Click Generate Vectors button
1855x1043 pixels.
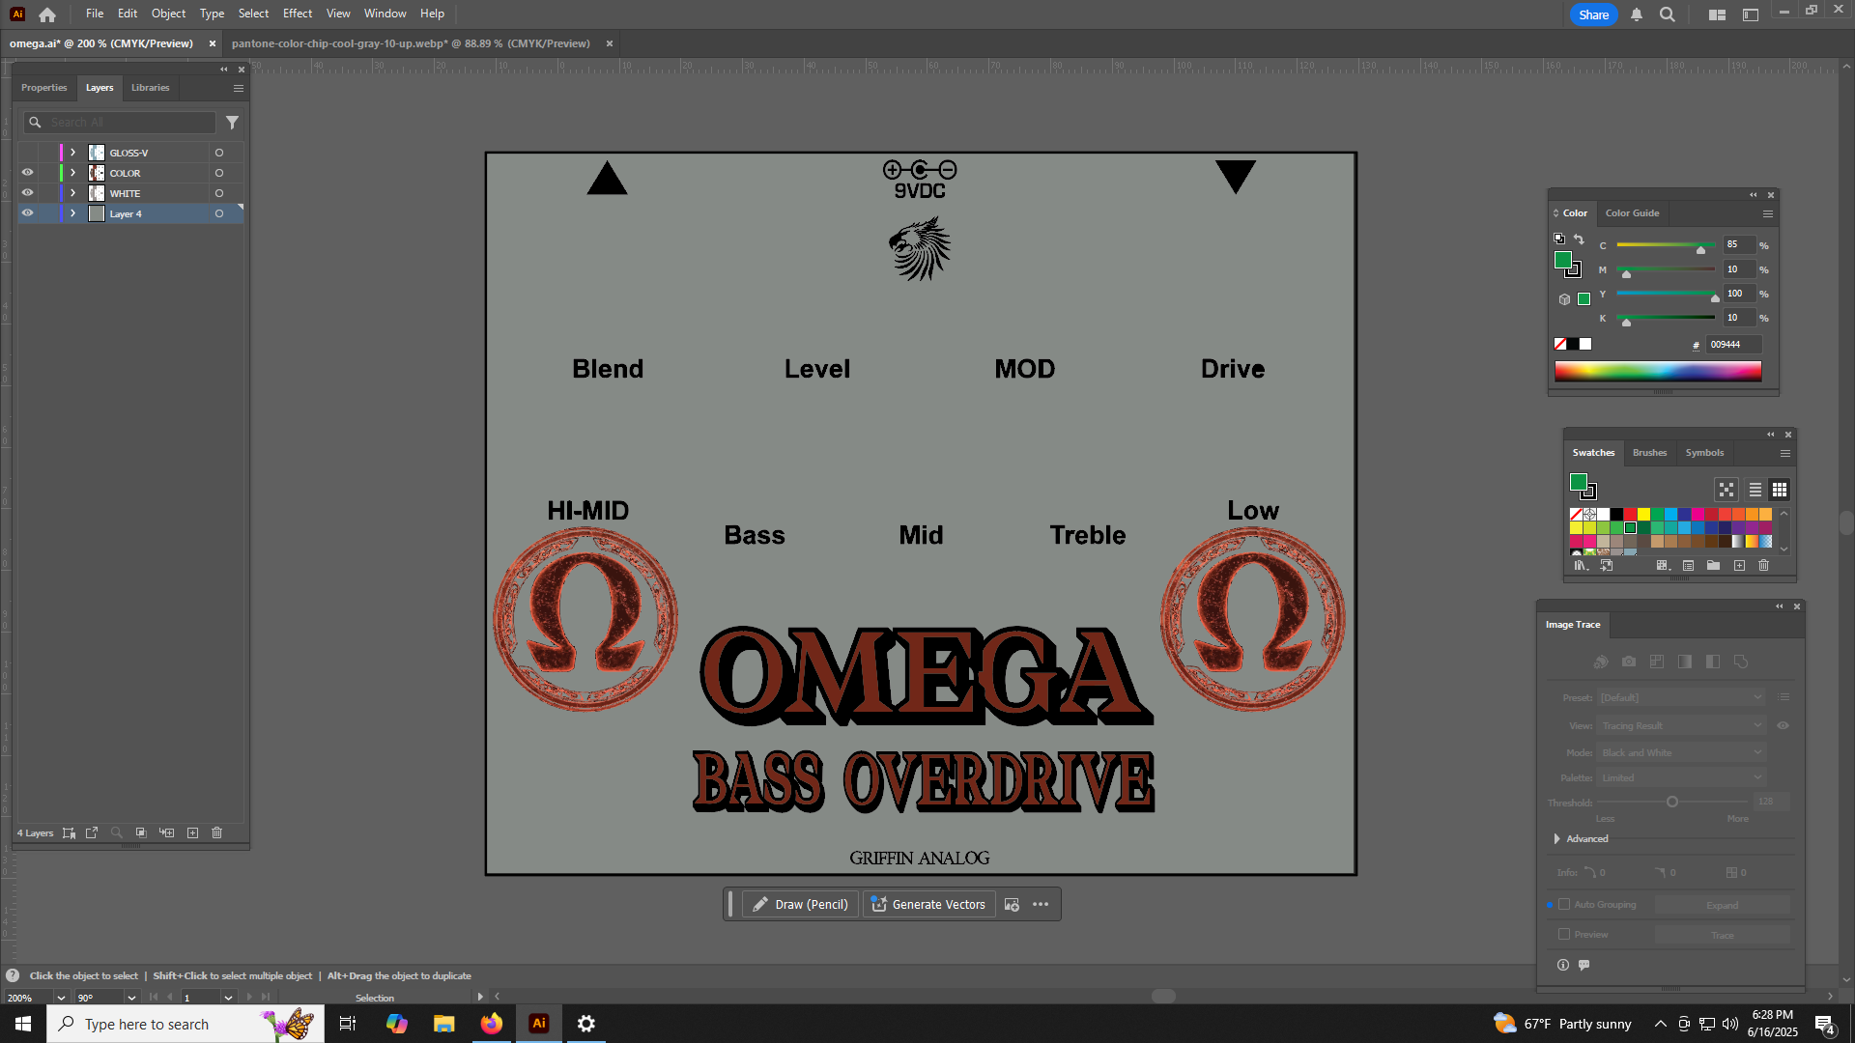pyautogui.click(x=928, y=904)
